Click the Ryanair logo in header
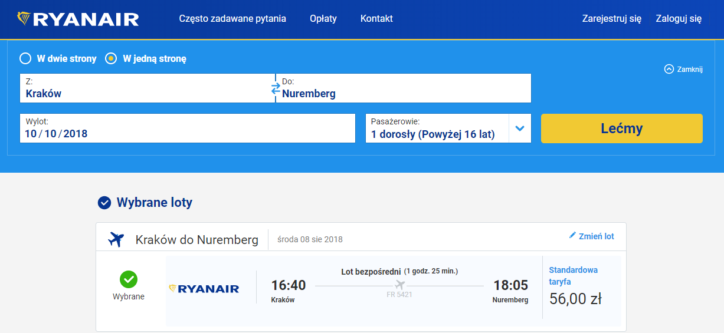Screen dimensions: 724x333 pyautogui.click(x=78, y=19)
